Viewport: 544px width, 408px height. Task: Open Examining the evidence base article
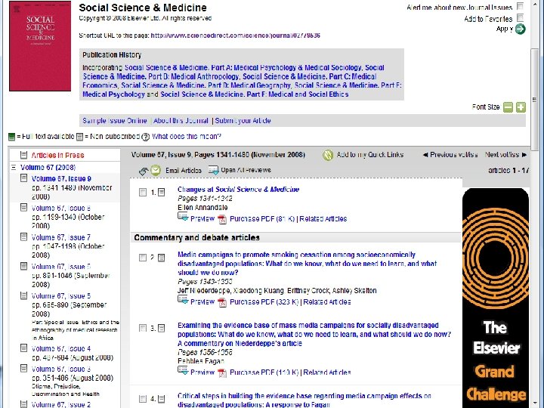click(314, 335)
